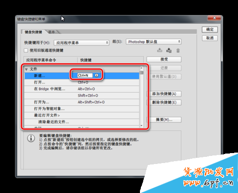Image resolution: width=238 pixels, height=193 pixels.
Task: Collapse the 文件 menu group
Action: click(x=26, y=69)
